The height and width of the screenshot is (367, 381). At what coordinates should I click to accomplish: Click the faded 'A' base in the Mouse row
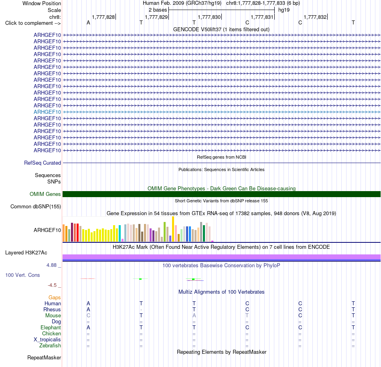point(194,316)
